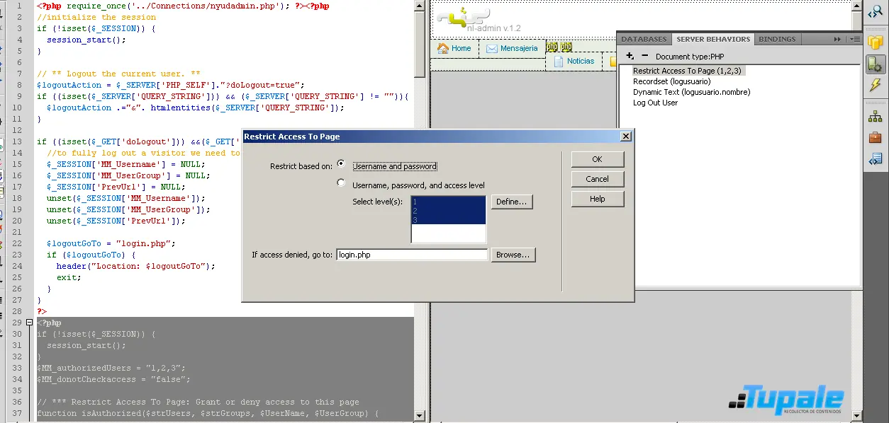Select the first yellow PHP marker
The height and width of the screenshot is (423, 889).
(x=552, y=47)
